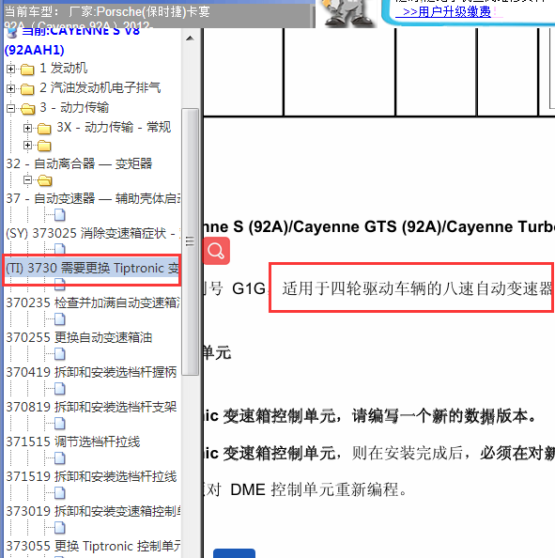Open 370255 更换自动变速箱油 entry
This screenshot has height=558, width=555.
(x=79, y=337)
